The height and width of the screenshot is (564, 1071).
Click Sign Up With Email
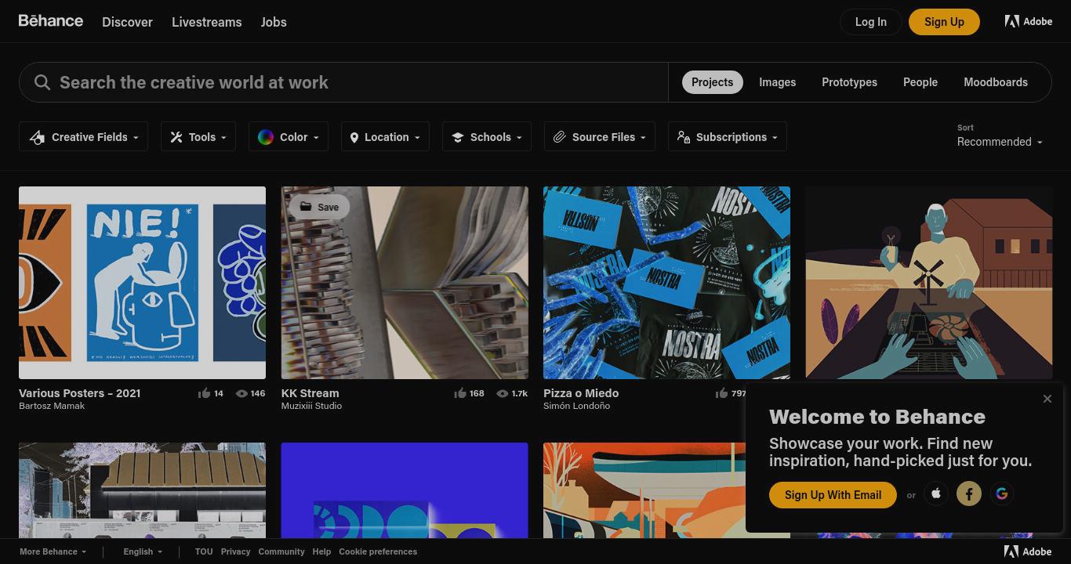point(833,495)
